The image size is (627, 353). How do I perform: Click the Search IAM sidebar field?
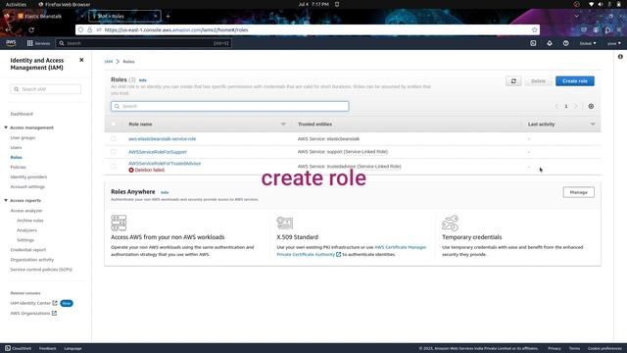[46, 89]
